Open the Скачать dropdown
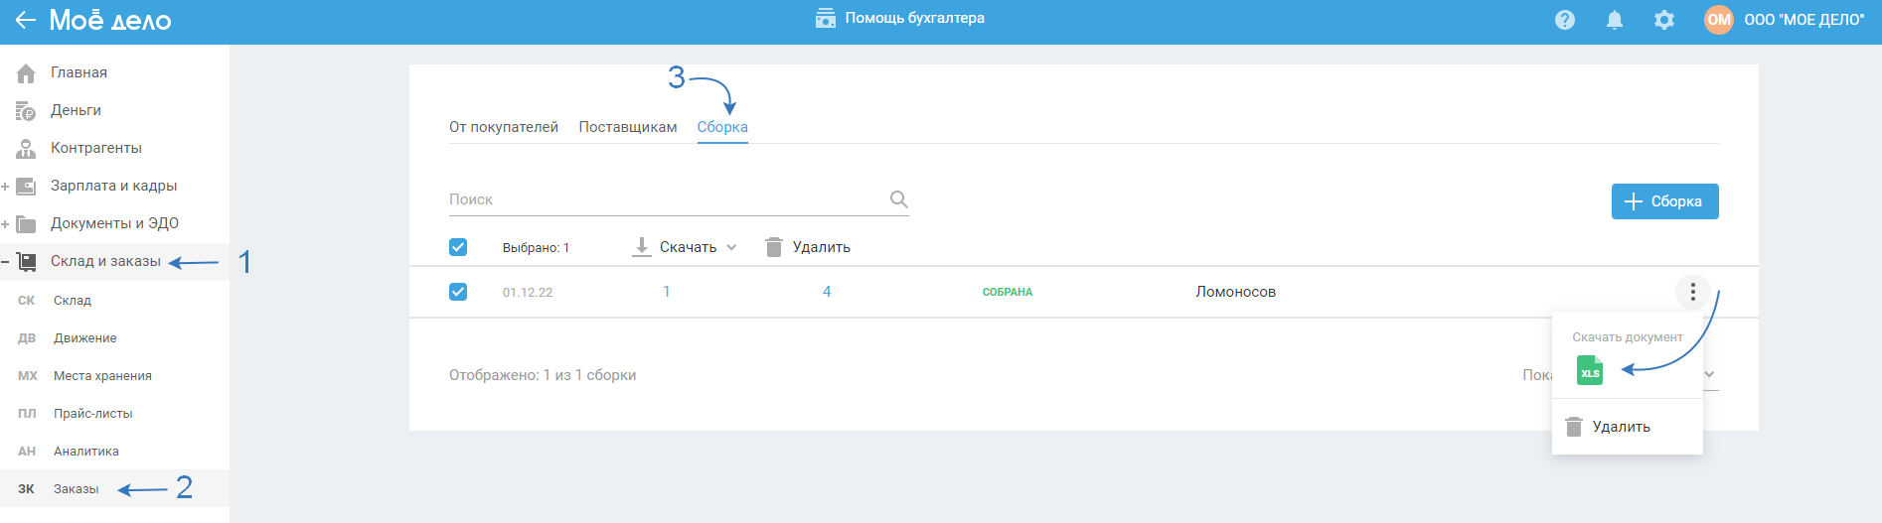The height and width of the screenshot is (523, 1882). coord(687,247)
